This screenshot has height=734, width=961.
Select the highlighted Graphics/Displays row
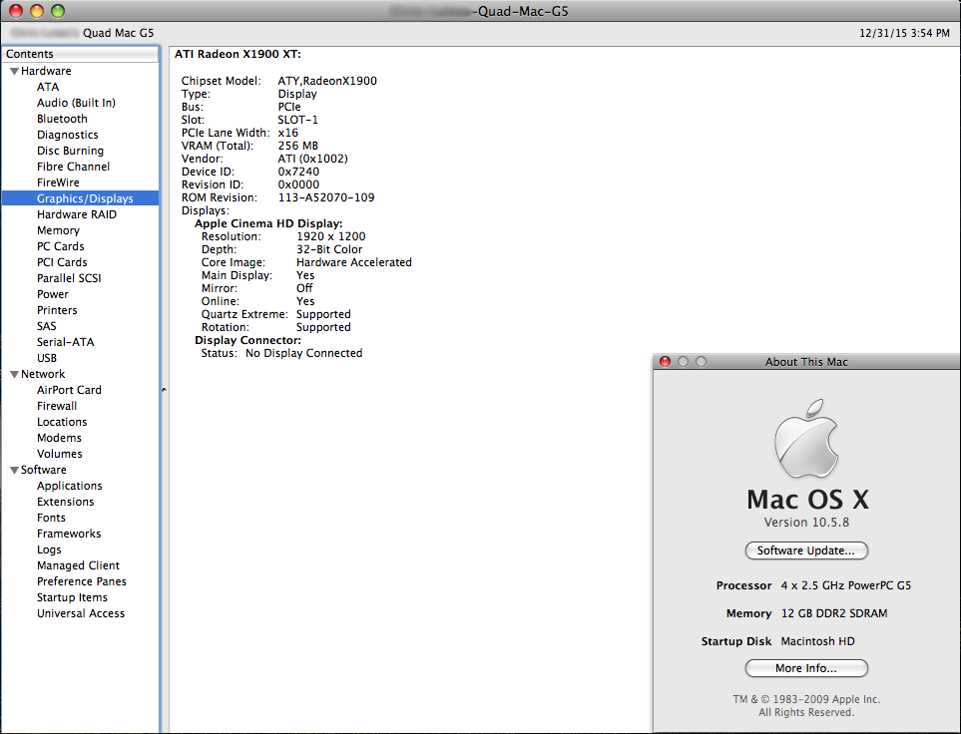[80, 198]
